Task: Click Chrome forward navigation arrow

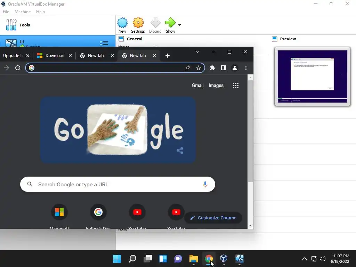Action: click(x=7, y=68)
